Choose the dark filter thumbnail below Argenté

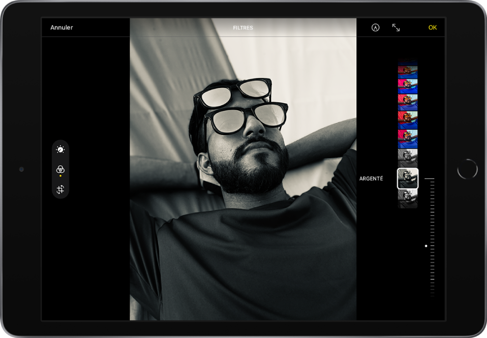[x=408, y=199]
